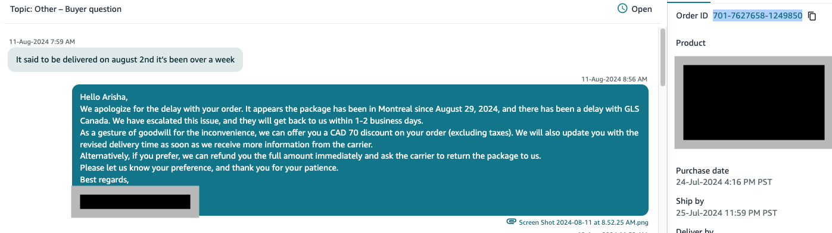Click the Deliver by label at panel bottom
The image size is (832, 233).
[694, 231]
